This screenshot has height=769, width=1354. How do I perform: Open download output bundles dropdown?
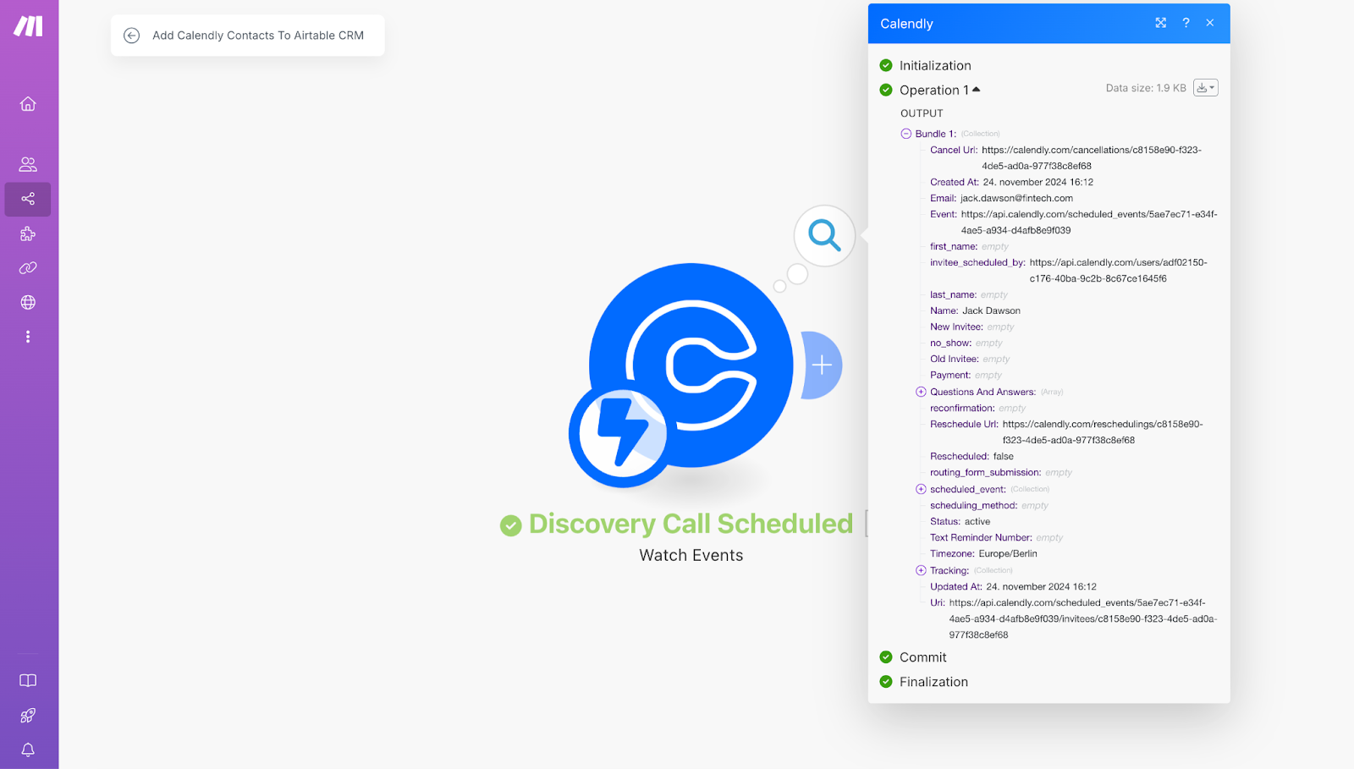(1206, 88)
